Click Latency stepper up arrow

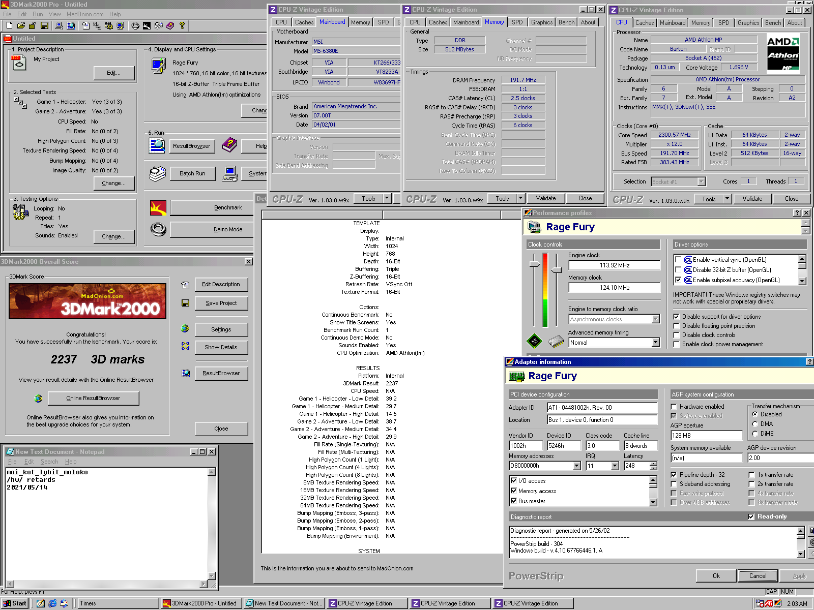pyautogui.click(x=654, y=463)
